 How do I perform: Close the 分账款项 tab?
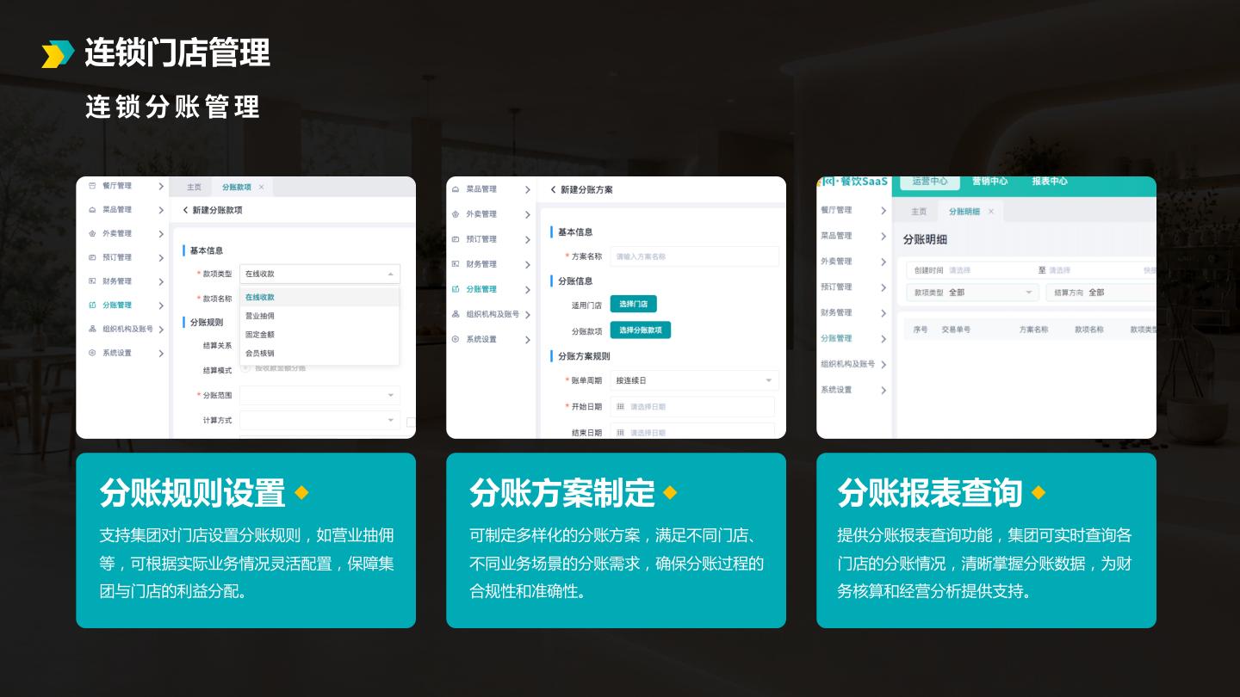point(262,187)
